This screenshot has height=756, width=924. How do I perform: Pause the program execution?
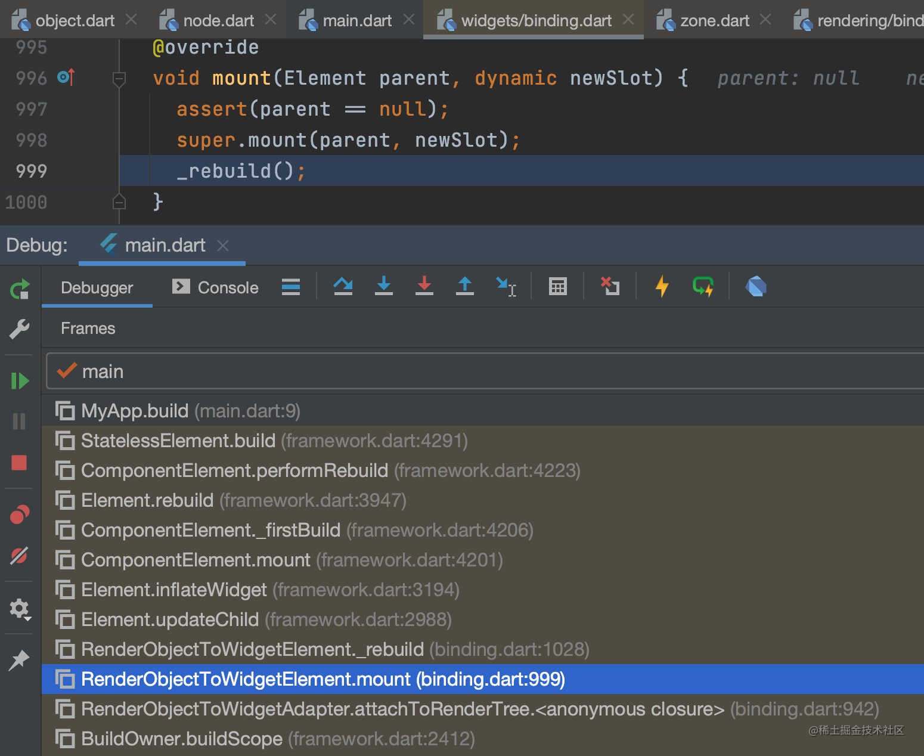coord(19,422)
